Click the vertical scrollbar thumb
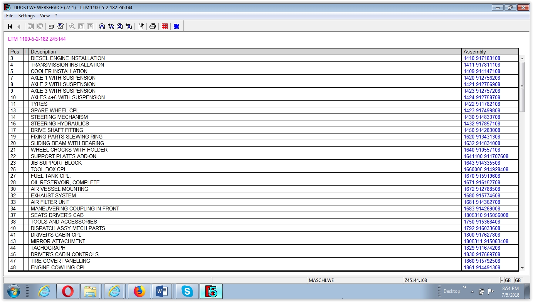The height and width of the screenshot is (302, 533). [x=522, y=87]
